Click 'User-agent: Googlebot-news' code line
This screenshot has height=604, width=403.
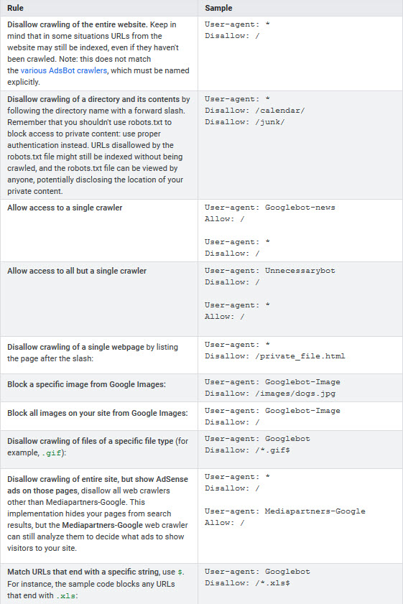point(269,208)
